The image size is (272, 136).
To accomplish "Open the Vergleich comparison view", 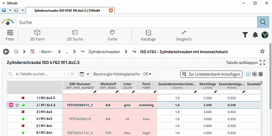I will 184,35.
